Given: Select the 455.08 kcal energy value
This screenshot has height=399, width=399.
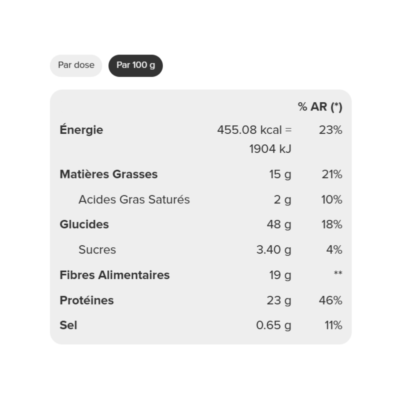Looking at the screenshot, I should click(x=254, y=130).
